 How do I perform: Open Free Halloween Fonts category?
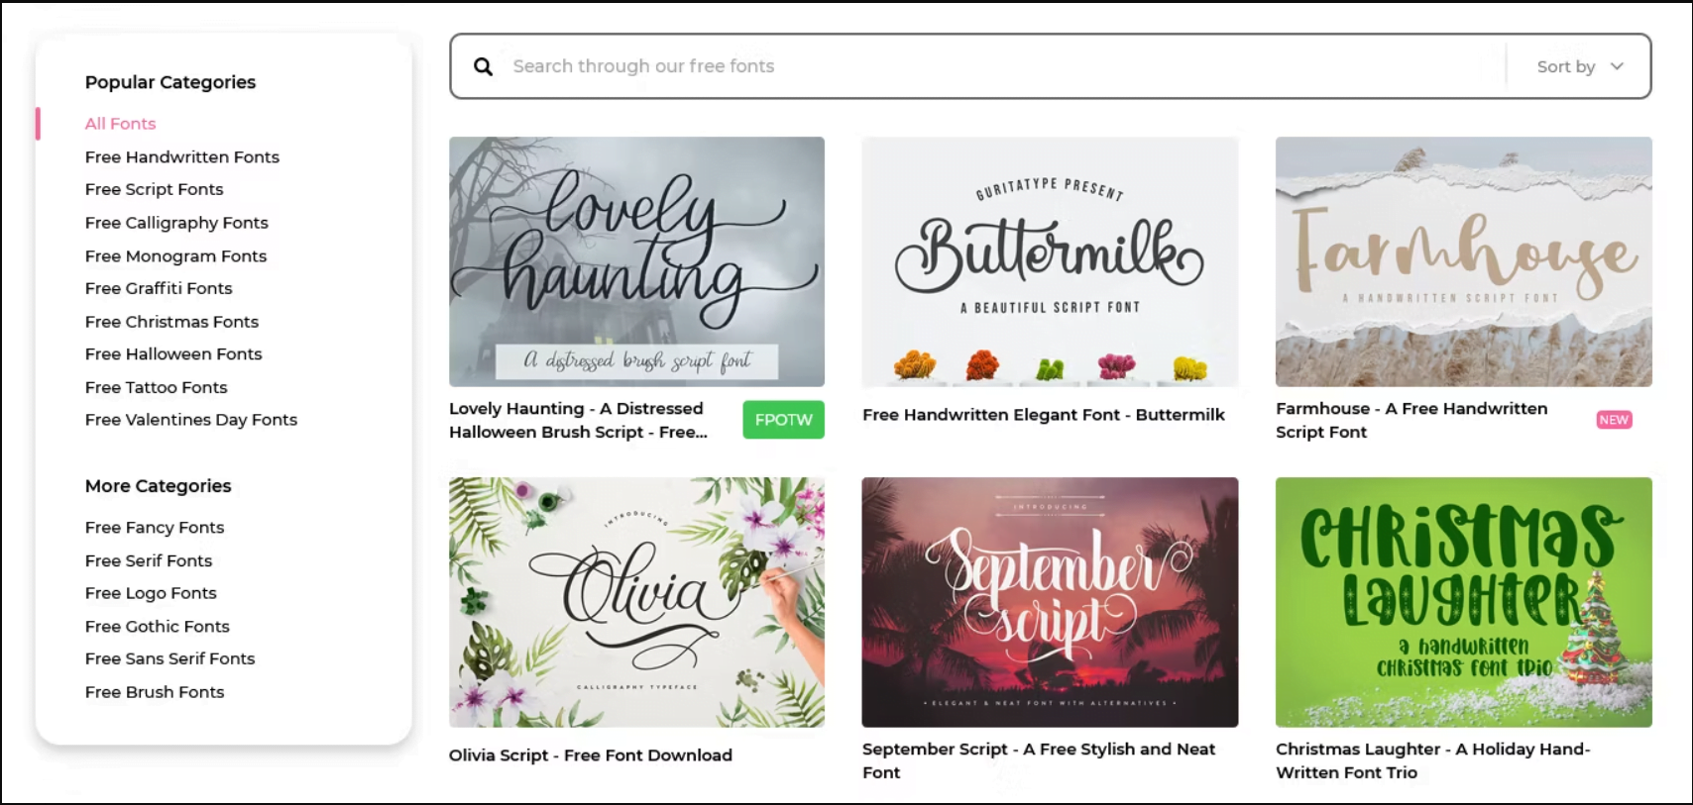[173, 353]
